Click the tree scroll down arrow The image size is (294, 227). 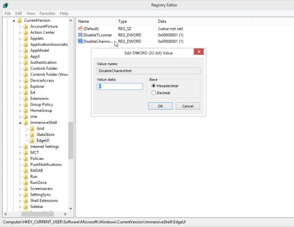(71, 208)
